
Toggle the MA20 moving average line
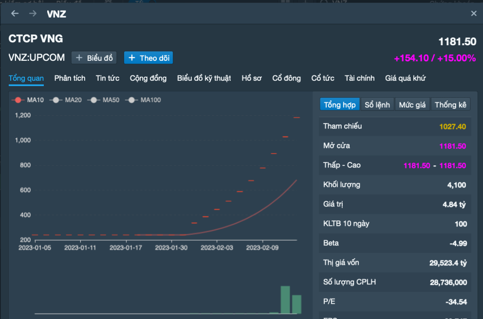[66, 100]
